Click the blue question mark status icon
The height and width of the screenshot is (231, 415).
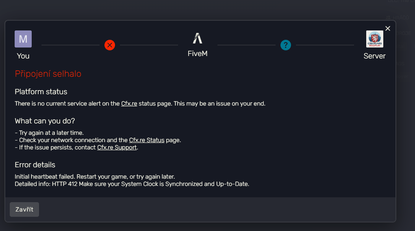click(x=286, y=45)
